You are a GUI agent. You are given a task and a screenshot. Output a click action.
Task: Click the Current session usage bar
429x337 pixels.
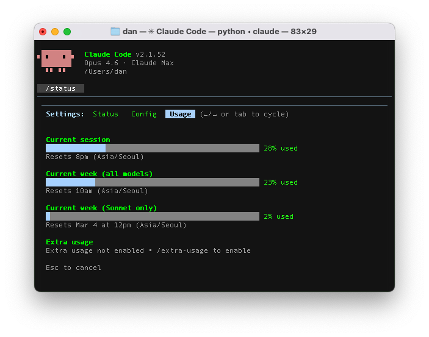[153, 148]
